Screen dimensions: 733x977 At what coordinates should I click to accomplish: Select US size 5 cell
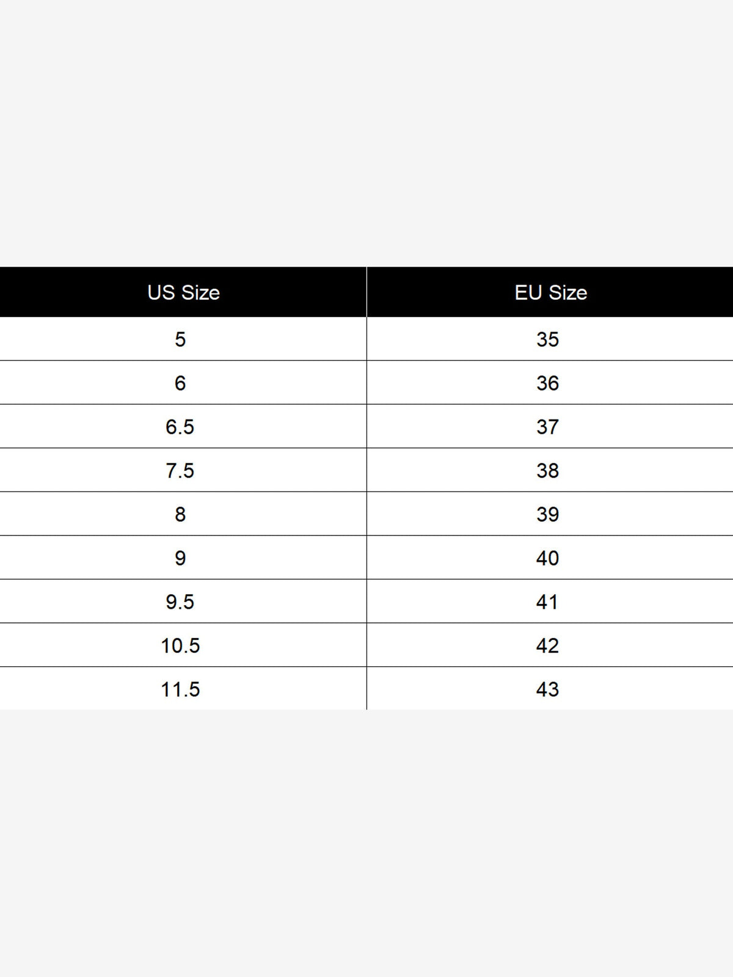(183, 339)
